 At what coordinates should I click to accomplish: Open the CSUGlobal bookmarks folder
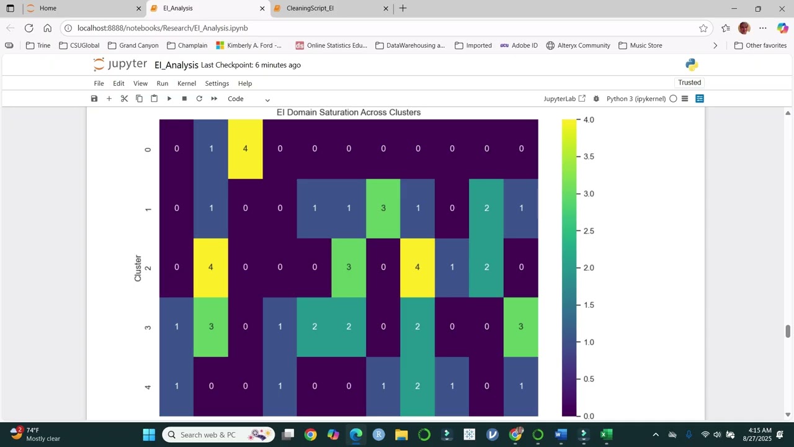point(79,45)
